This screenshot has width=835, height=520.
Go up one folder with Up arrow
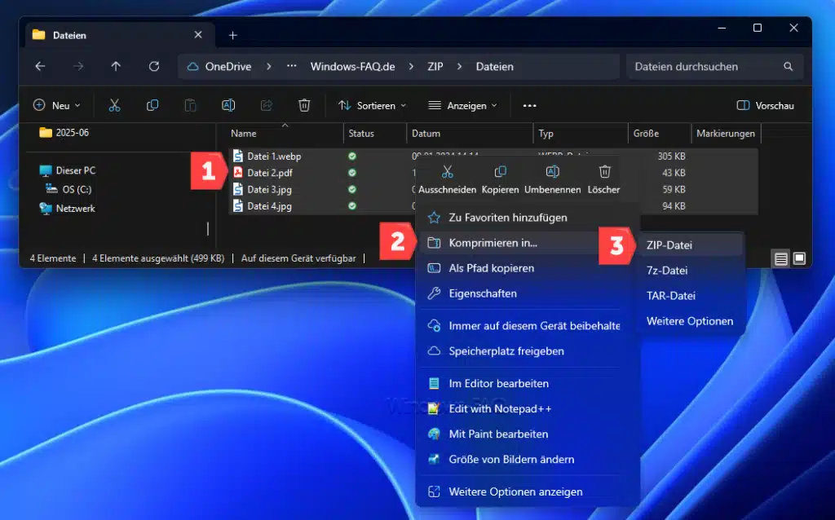[116, 67]
